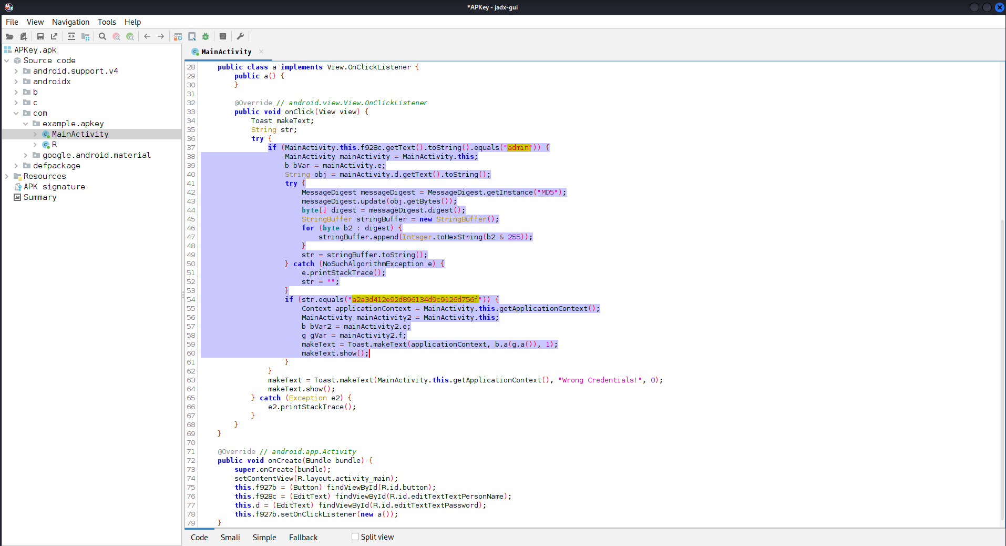Expand the MainActivity class node
Screen dimensions: 1006x546
tap(35, 134)
